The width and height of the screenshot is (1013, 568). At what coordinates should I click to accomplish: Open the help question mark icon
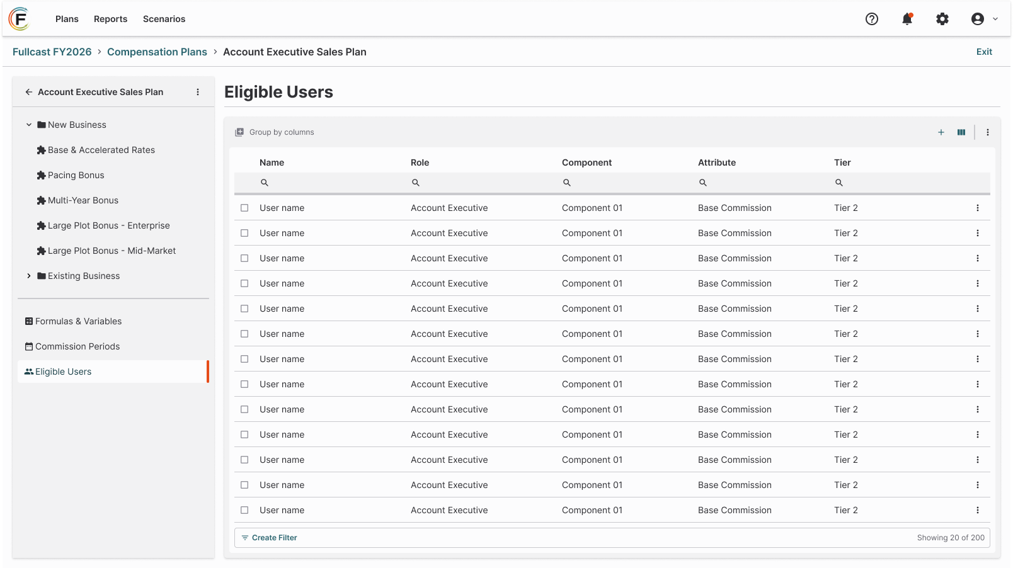tap(872, 19)
